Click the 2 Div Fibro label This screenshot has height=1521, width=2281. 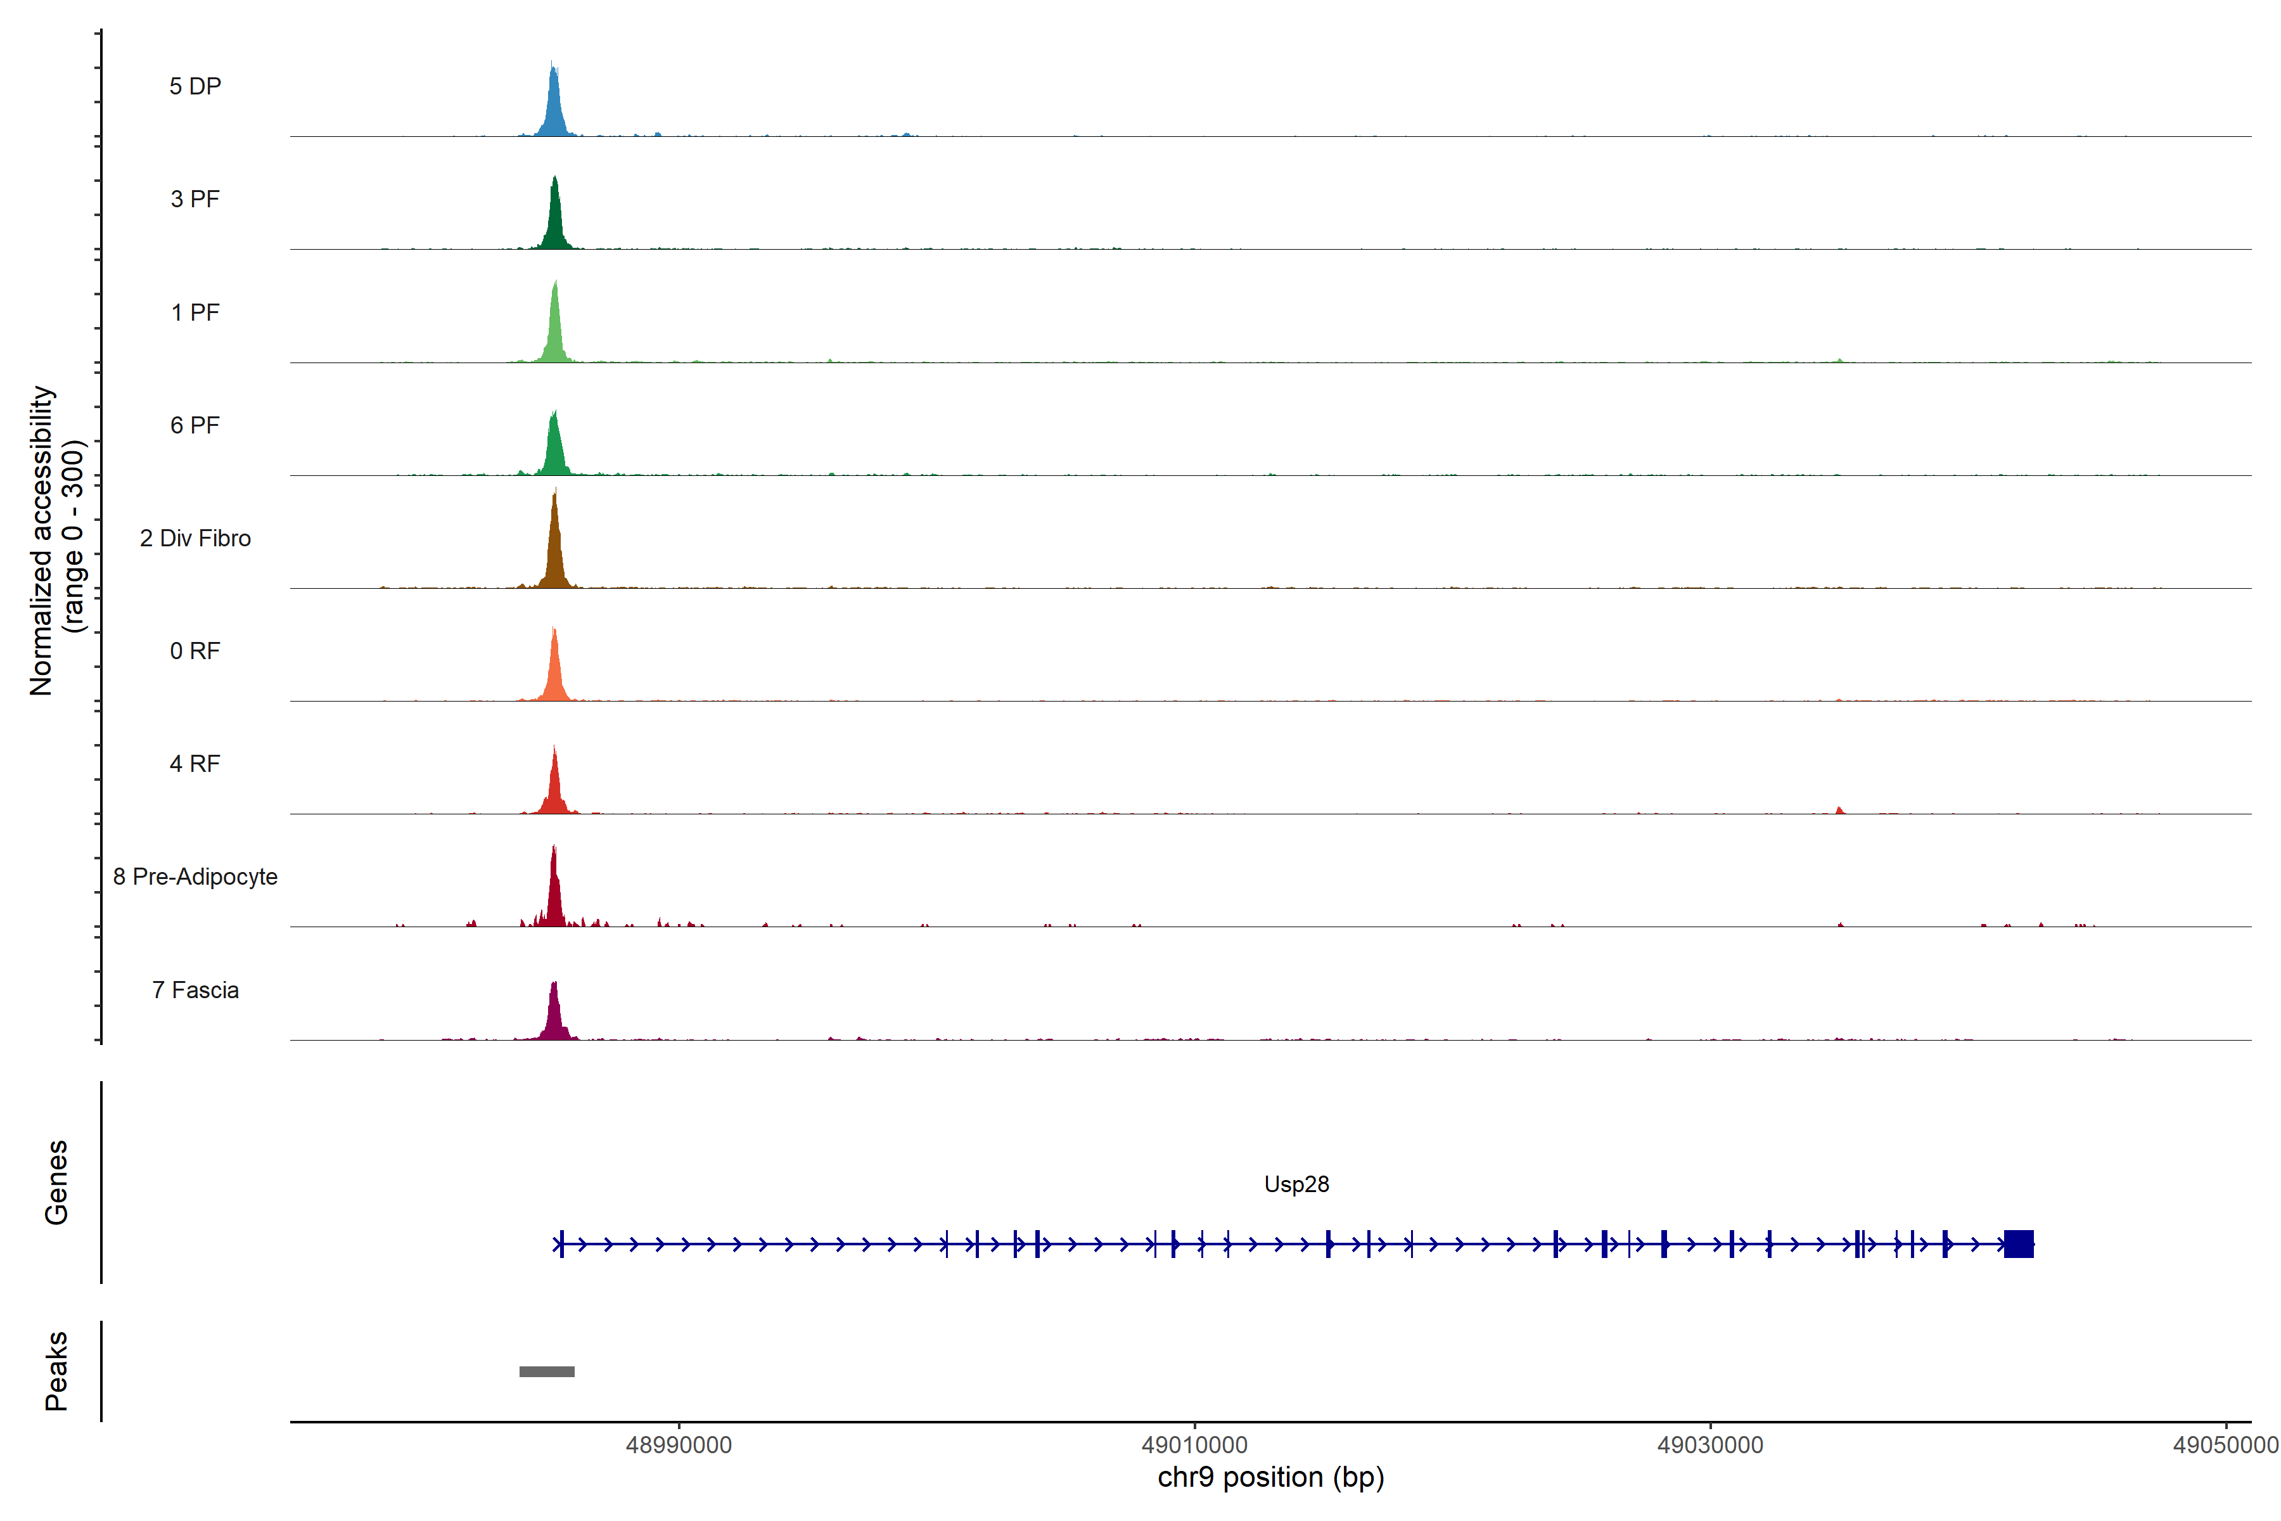(195, 538)
